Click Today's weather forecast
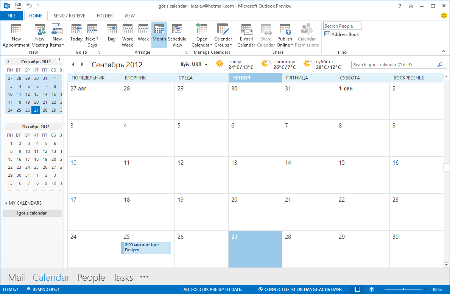Screen dimensions: 450x294 (235, 64)
